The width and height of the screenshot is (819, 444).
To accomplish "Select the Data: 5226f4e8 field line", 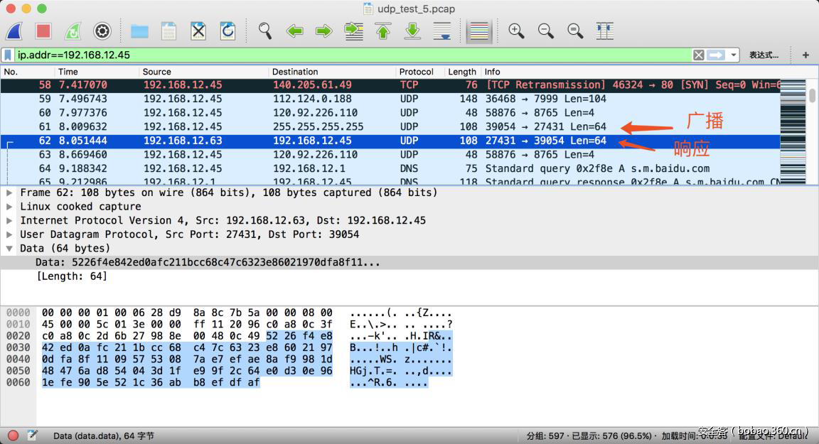I will 409,262.
